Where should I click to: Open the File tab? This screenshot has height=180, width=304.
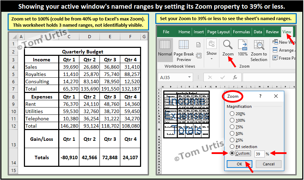tap(166, 32)
